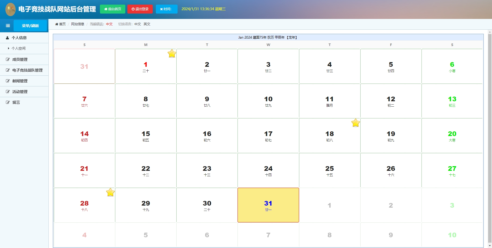Go to 前台首页 via green button

(x=112, y=9)
